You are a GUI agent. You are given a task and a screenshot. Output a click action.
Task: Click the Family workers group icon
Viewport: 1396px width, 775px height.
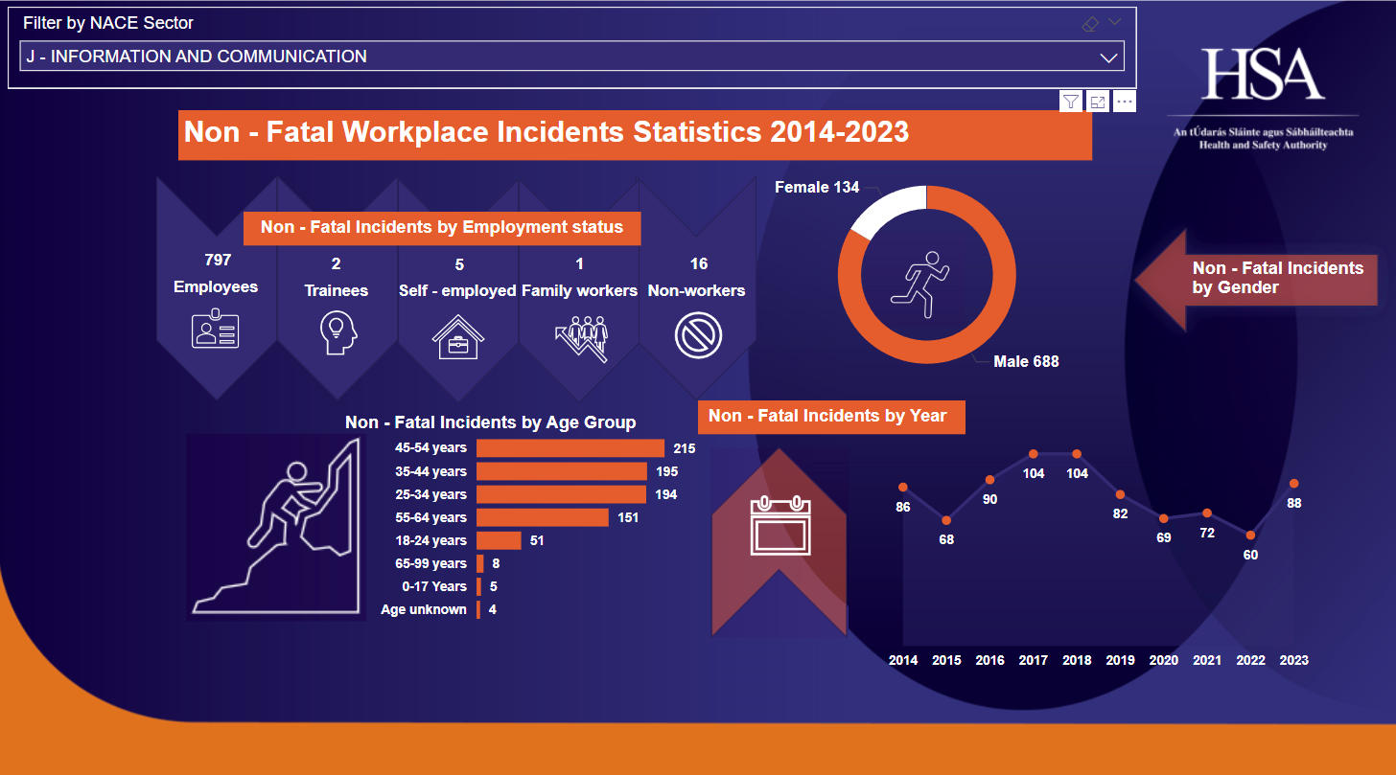coord(581,337)
